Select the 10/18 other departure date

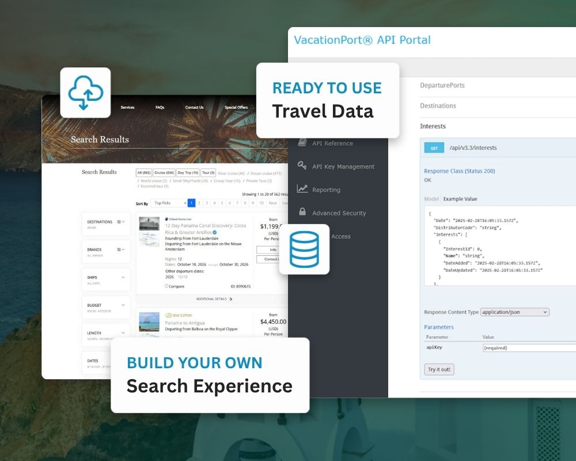click(x=183, y=277)
